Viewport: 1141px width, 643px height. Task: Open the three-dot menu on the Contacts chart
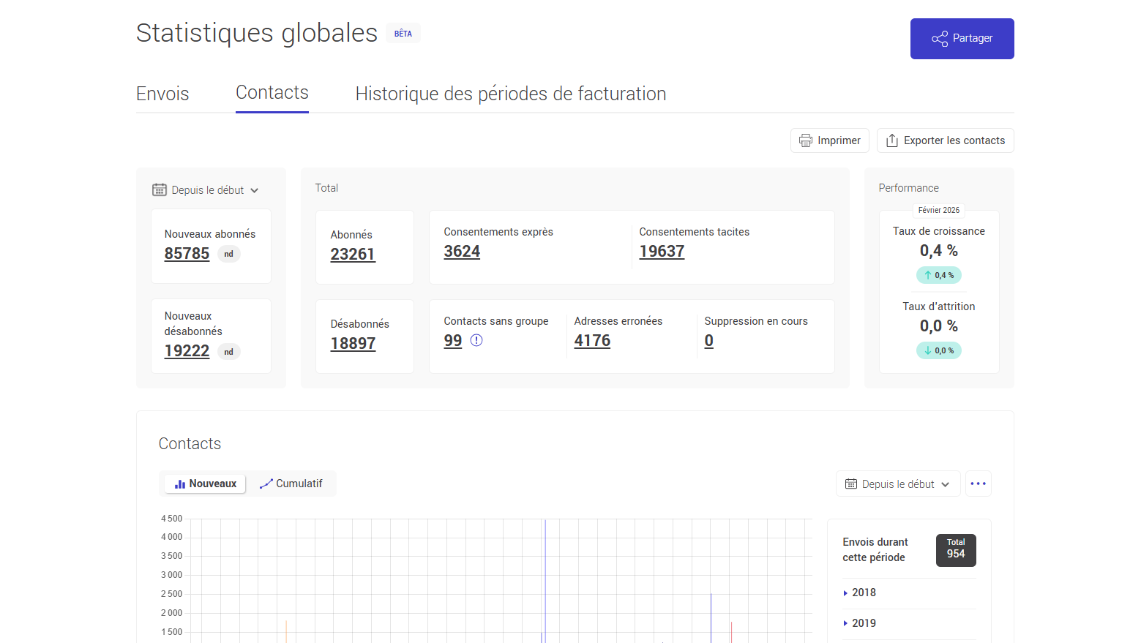(x=979, y=484)
